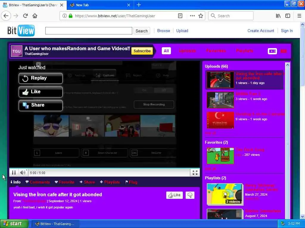Open the Browse link
Viewport: 305px width, 228px height.
(164, 31)
